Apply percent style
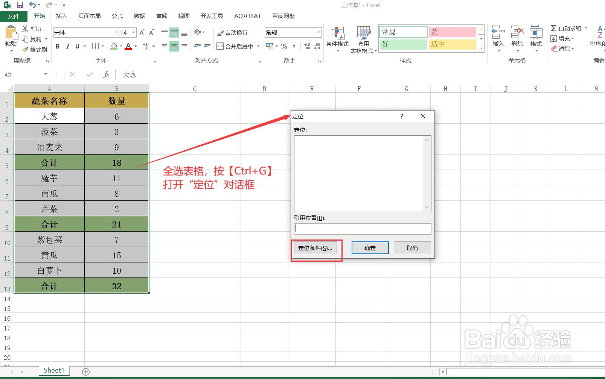 [284, 46]
